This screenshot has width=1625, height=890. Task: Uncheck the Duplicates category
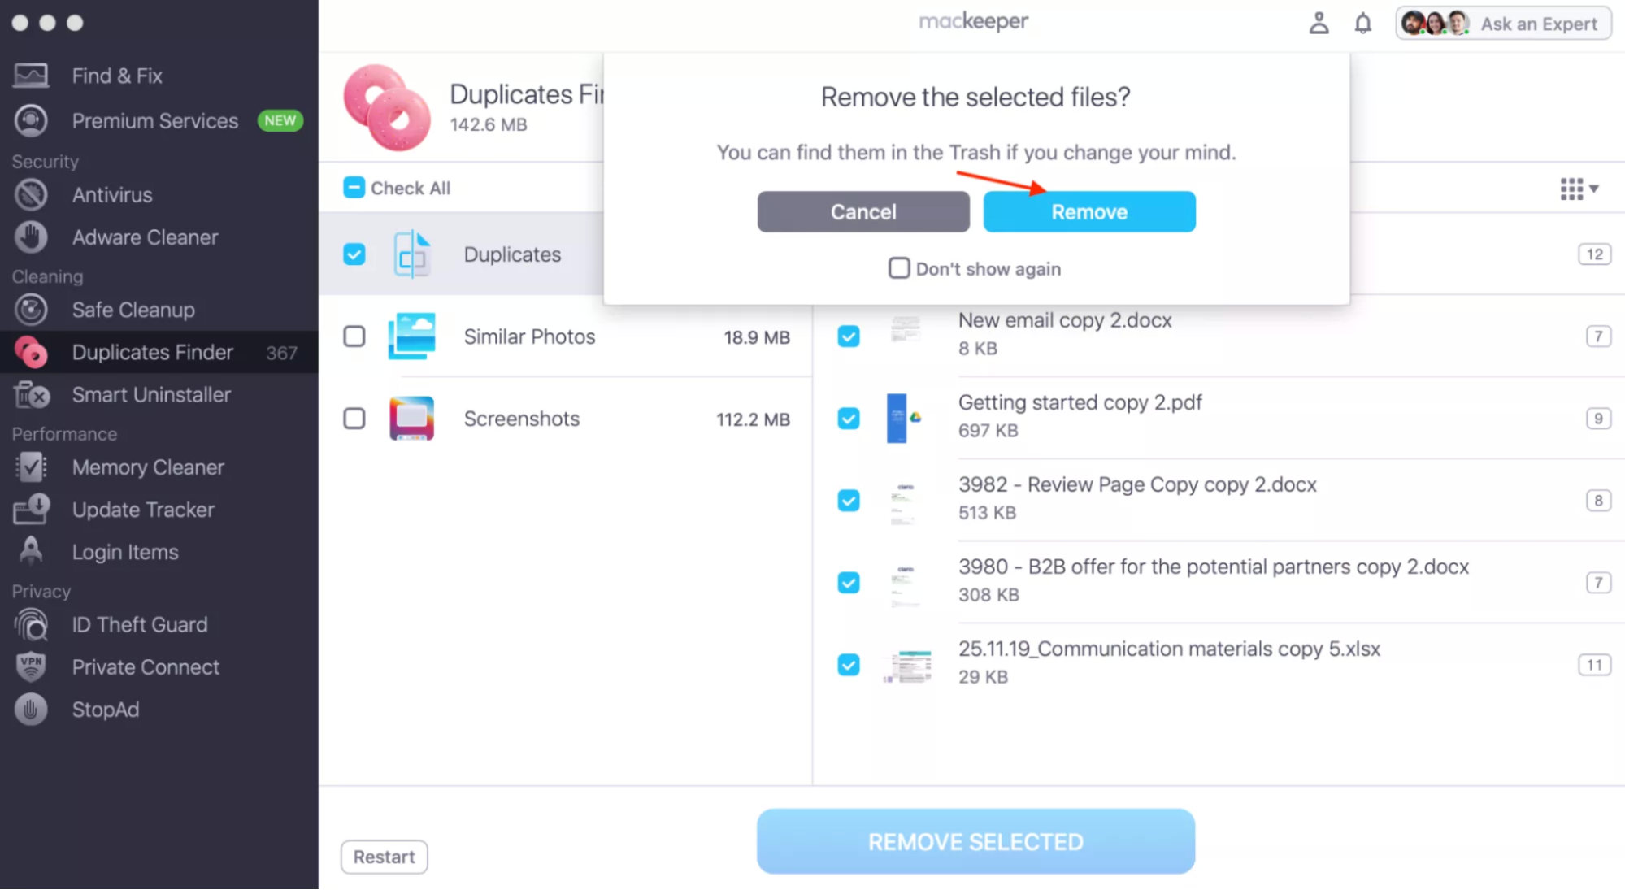354,254
